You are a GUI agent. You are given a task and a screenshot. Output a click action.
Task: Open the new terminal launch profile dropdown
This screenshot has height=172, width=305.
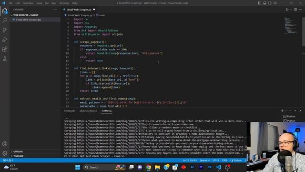click(x=285, y=111)
